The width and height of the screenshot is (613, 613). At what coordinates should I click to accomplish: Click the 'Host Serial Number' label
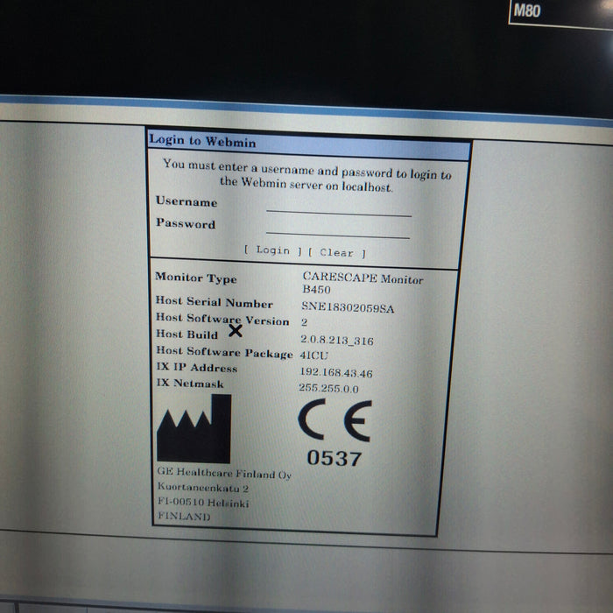point(215,302)
